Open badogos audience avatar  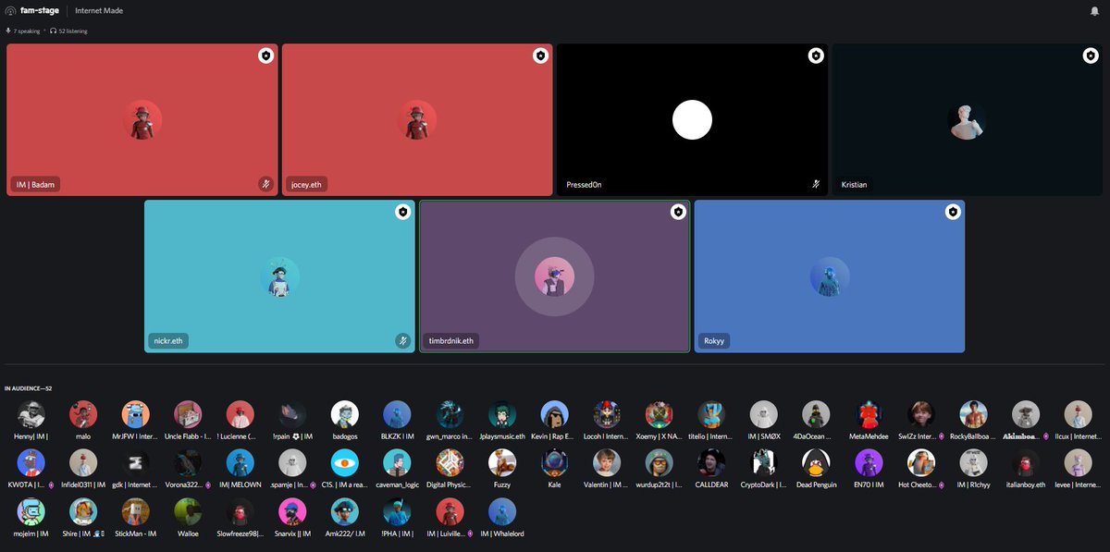click(x=345, y=414)
